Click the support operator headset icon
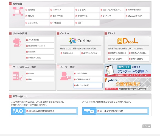 (x=18, y=42)
